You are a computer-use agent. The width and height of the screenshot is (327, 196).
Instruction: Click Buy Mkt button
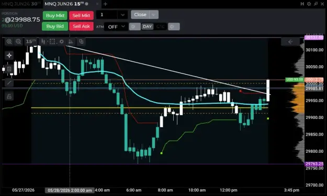tap(55, 16)
